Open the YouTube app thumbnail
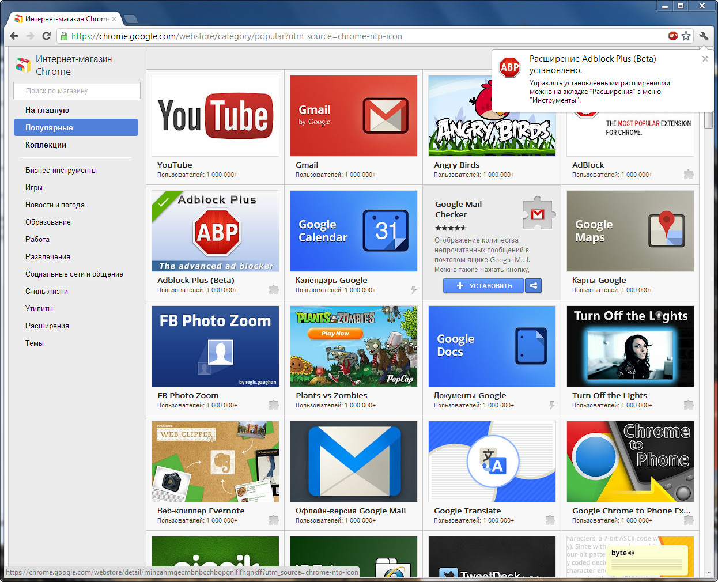 click(x=216, y=116)
